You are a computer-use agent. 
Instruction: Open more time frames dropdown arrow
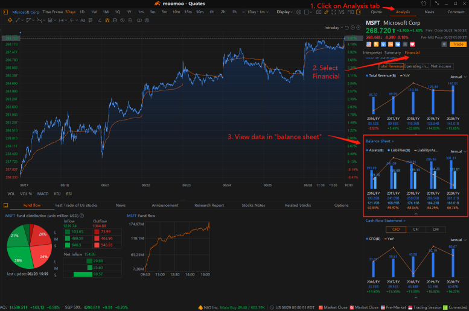[243, 12]
